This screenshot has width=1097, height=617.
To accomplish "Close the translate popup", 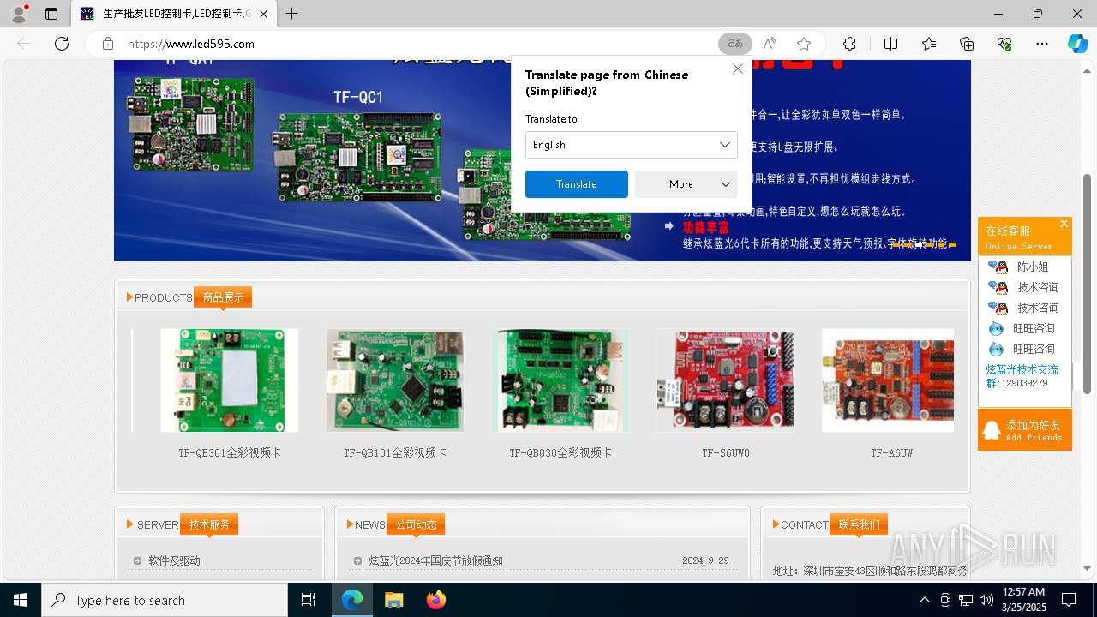I will 737,69.
